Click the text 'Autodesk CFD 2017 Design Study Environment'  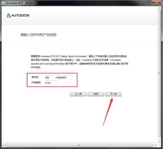pyautogui.click(x=64, y=56)
